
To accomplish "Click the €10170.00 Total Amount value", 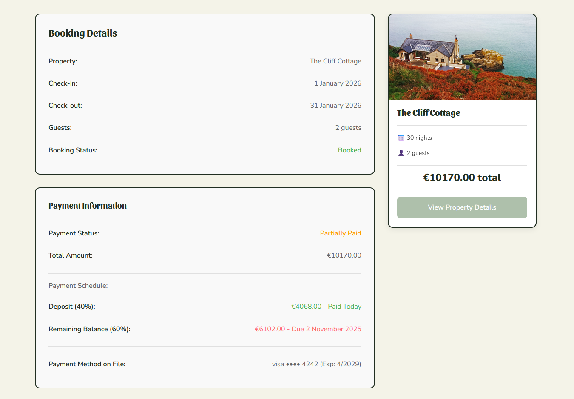I will coord(344,255).
